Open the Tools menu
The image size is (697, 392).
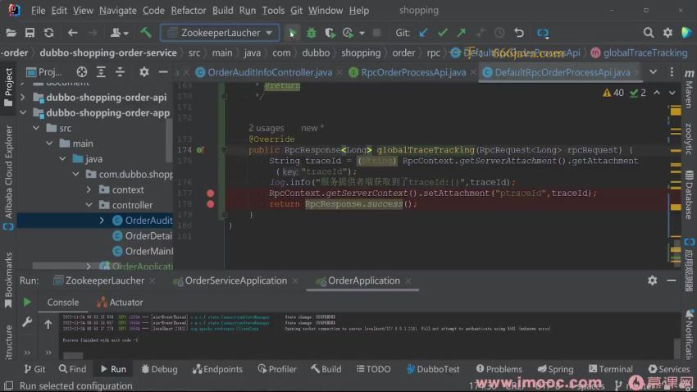click(x=273, y=10)
